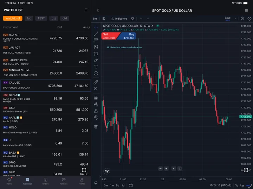Select the 3m date range
Image resolution: width=253 pixels, height=189 pixels.
tap(106, 185)
